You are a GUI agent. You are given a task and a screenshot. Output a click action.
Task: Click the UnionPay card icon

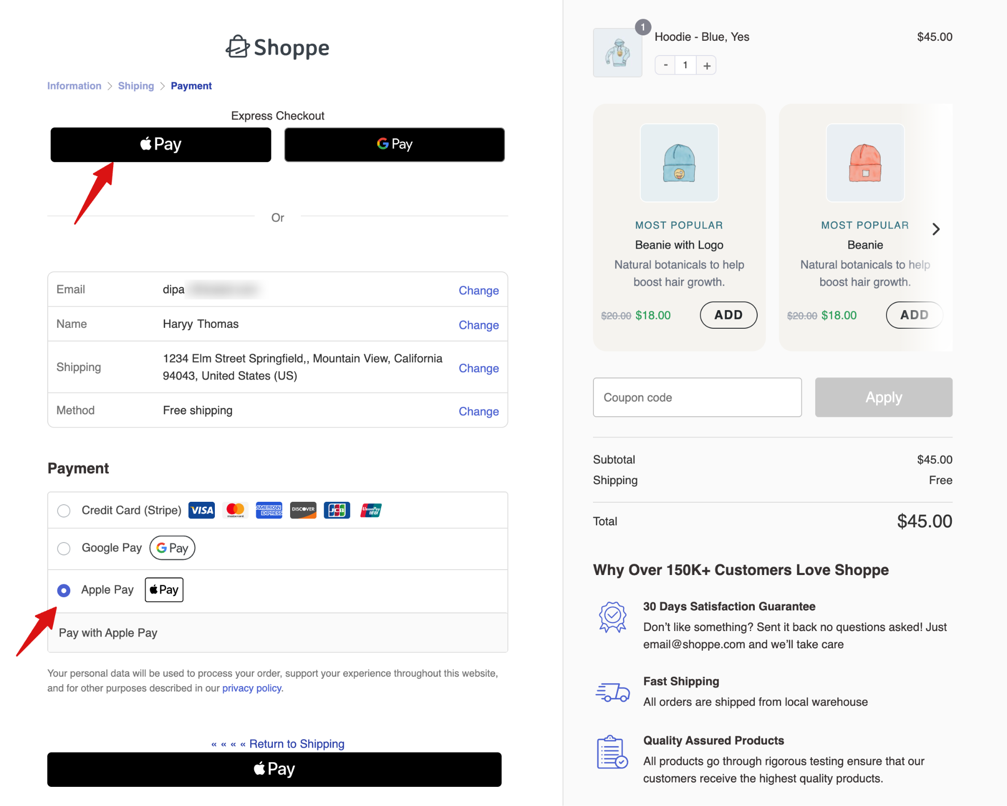(371, 510)
